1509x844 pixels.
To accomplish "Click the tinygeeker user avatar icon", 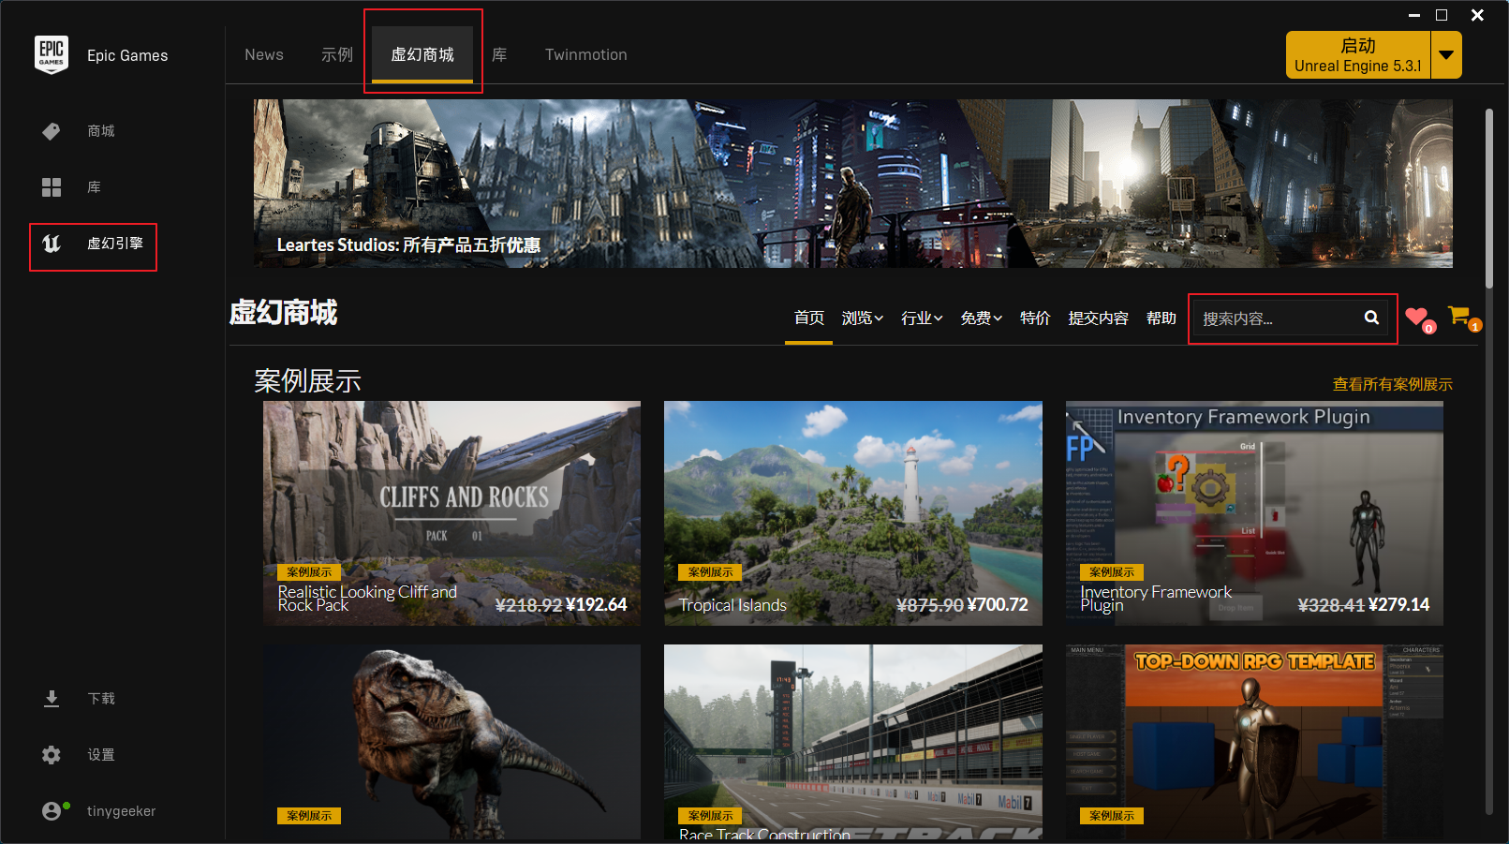I will pos(52,811).
